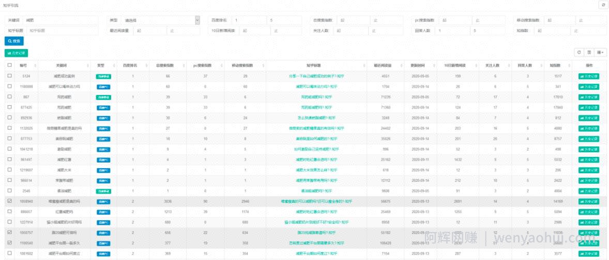
Task: Open the columns visibility dropdown
Action: [601, 52]
